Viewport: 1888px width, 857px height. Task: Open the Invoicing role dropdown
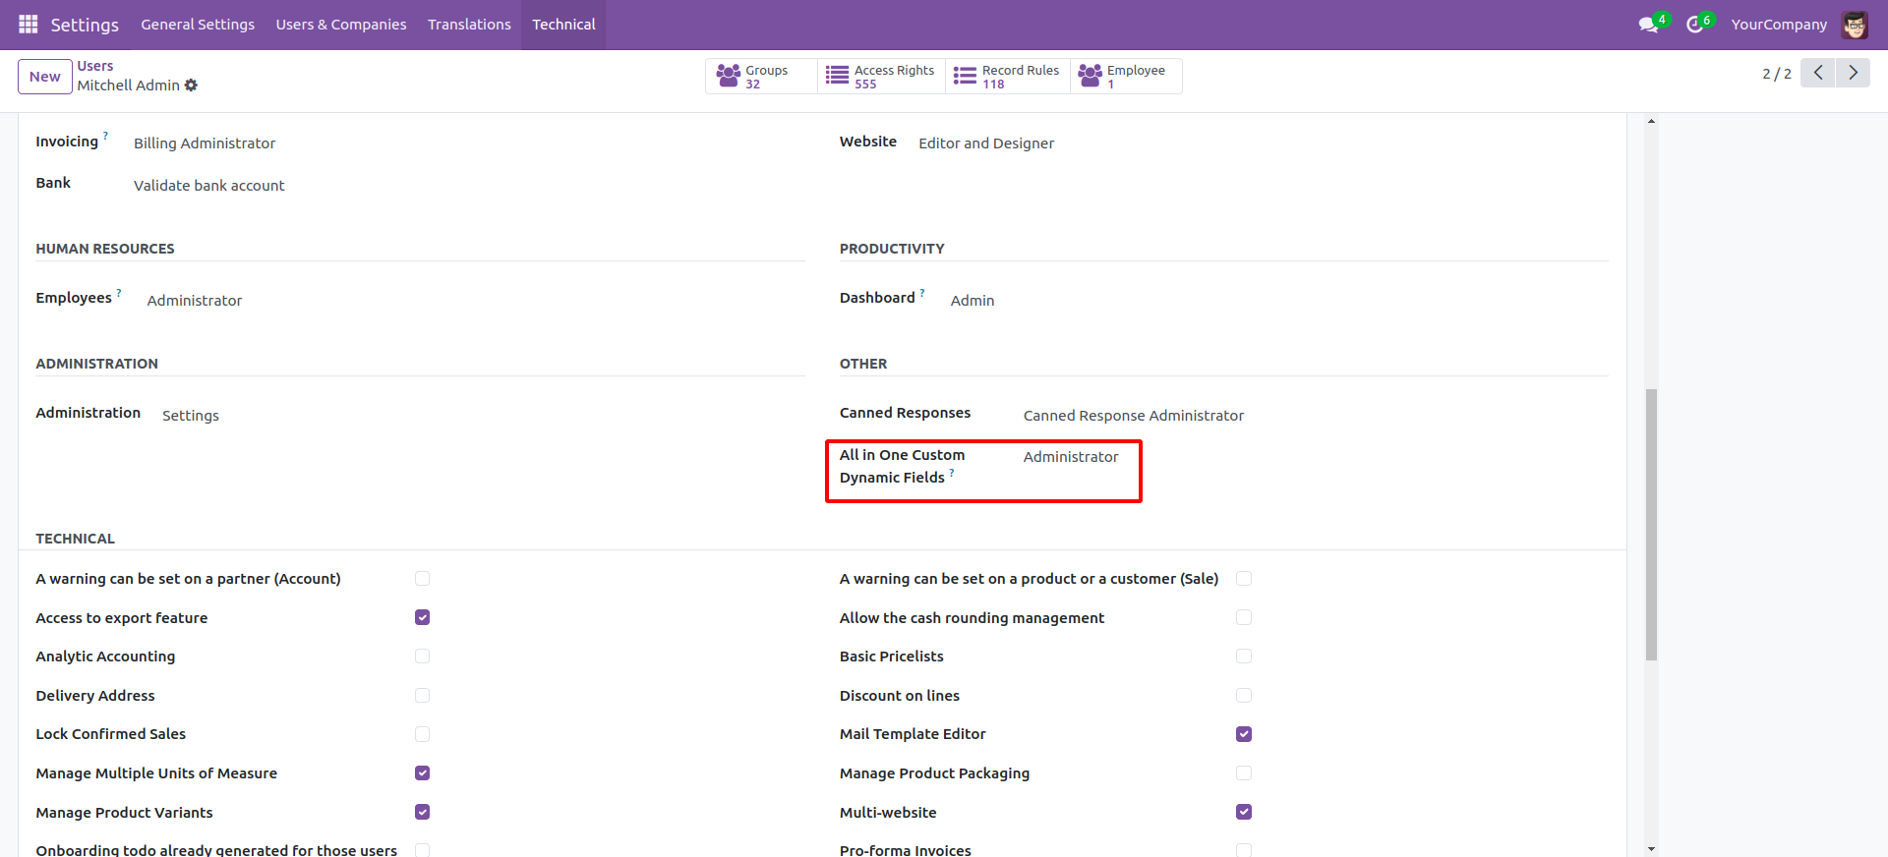pyautogui.click(x=205, y=143)
